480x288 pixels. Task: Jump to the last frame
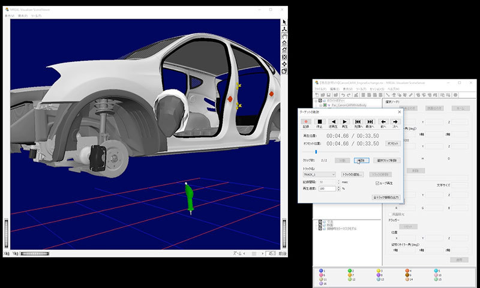(370, 122)
